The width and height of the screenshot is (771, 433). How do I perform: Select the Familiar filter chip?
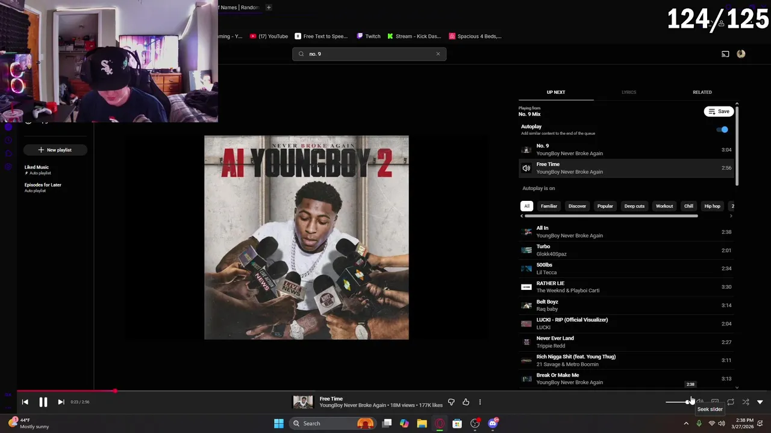point(549,206)
